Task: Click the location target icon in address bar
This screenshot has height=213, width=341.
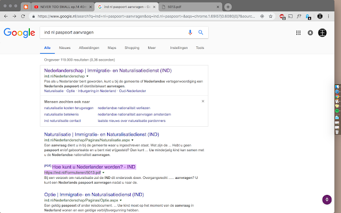Action: (x=262, y=17)
